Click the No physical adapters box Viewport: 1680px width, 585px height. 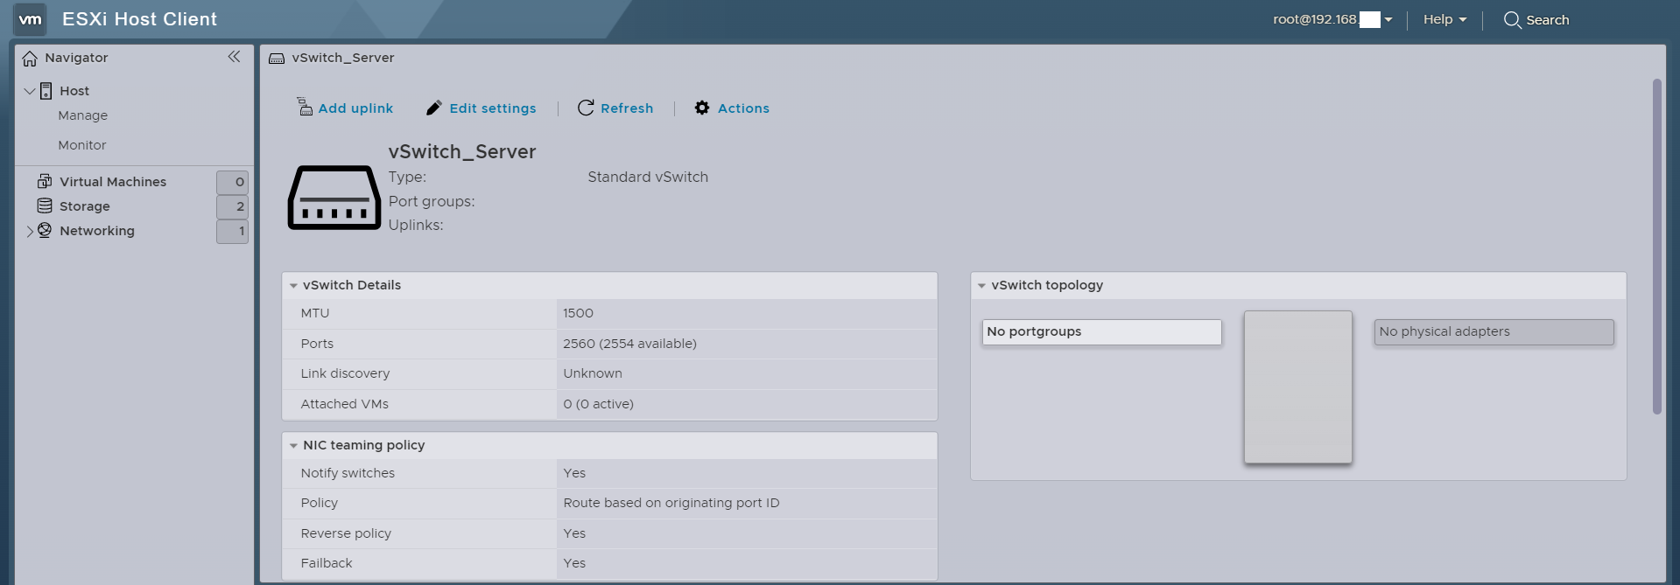click(1494, 332)
